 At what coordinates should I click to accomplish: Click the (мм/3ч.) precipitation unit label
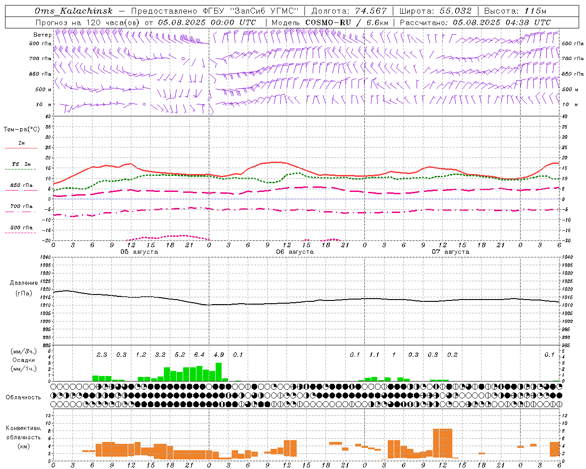(x=23, y=351)
